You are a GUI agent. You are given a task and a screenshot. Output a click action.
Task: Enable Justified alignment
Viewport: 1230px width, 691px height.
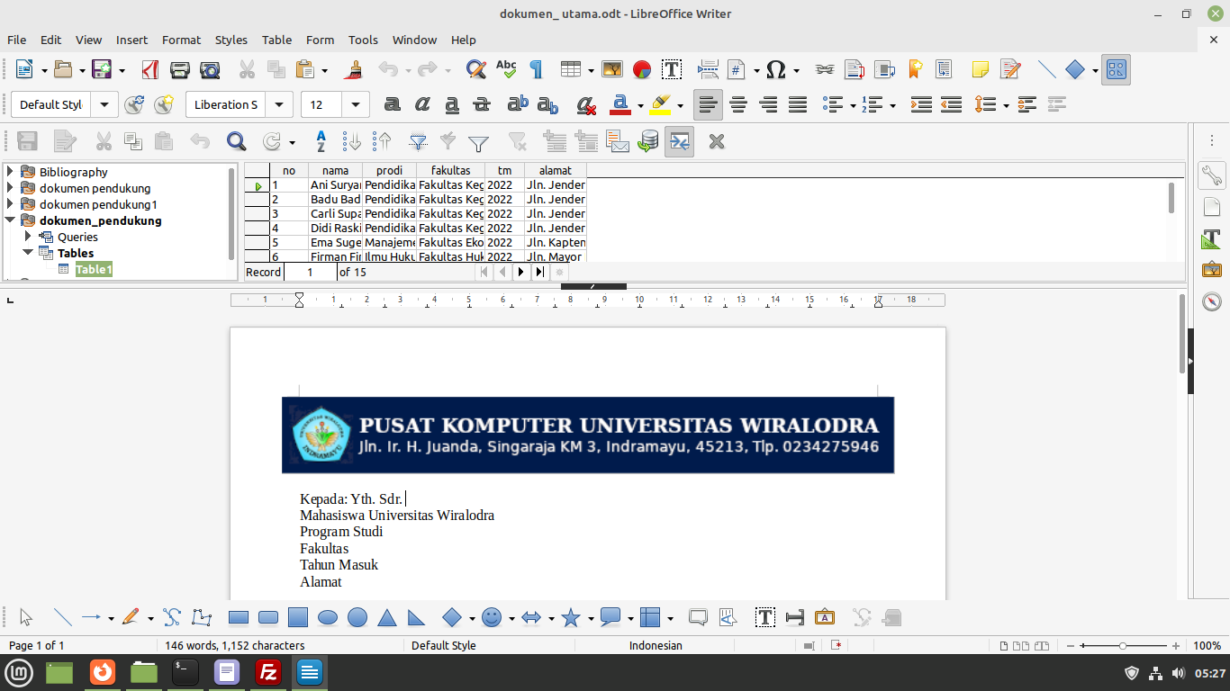(798, 104)
